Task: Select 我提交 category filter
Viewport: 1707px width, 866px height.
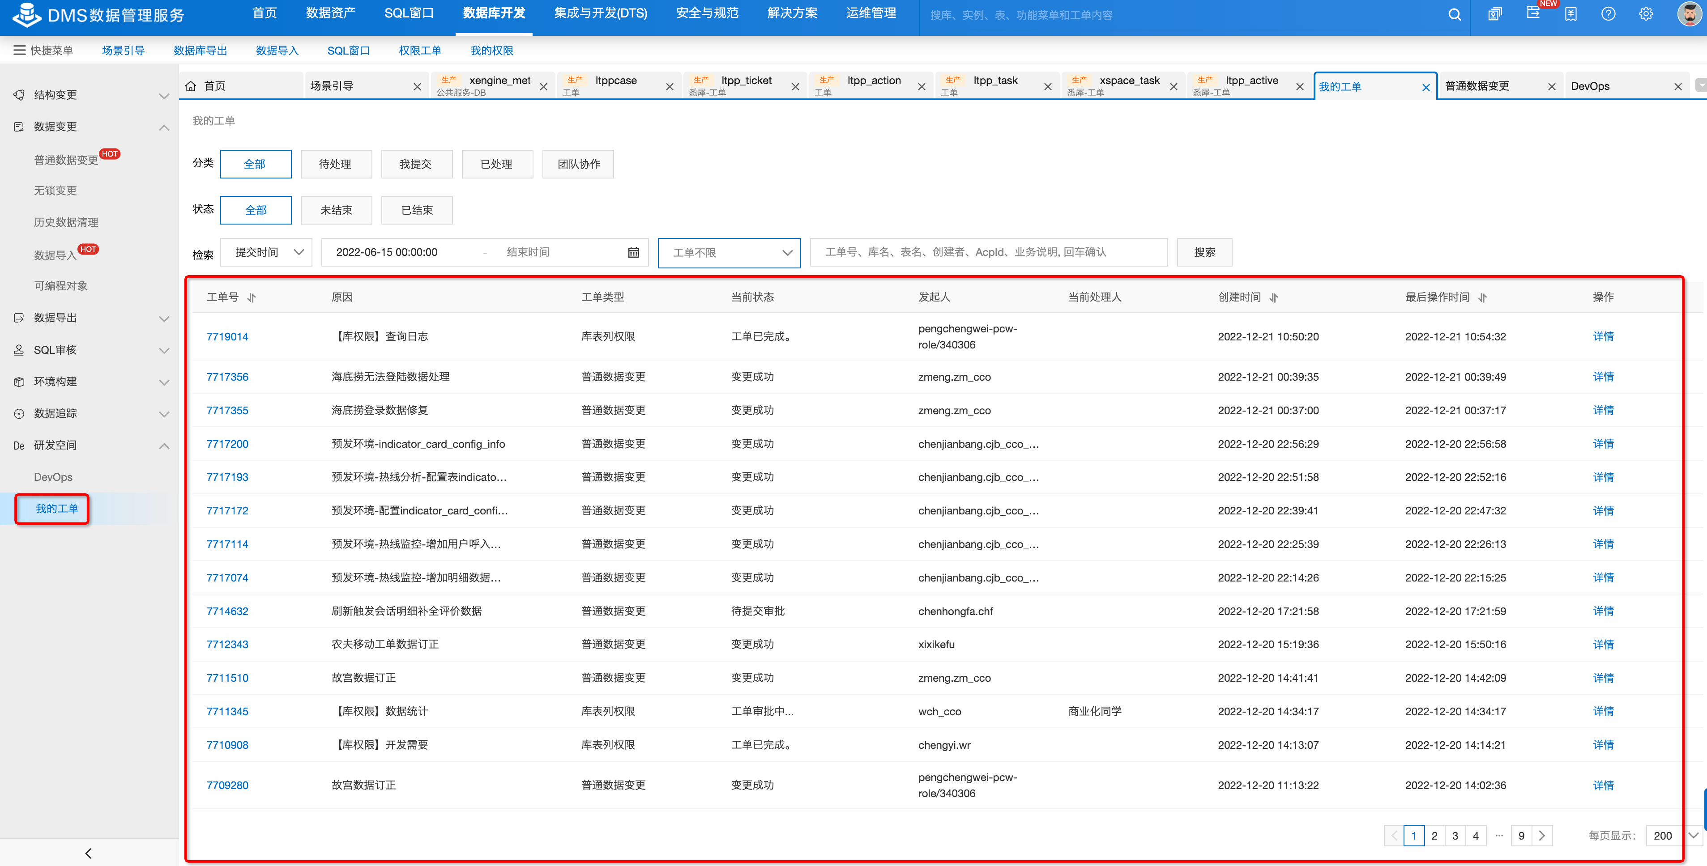Action: point(417,164)
